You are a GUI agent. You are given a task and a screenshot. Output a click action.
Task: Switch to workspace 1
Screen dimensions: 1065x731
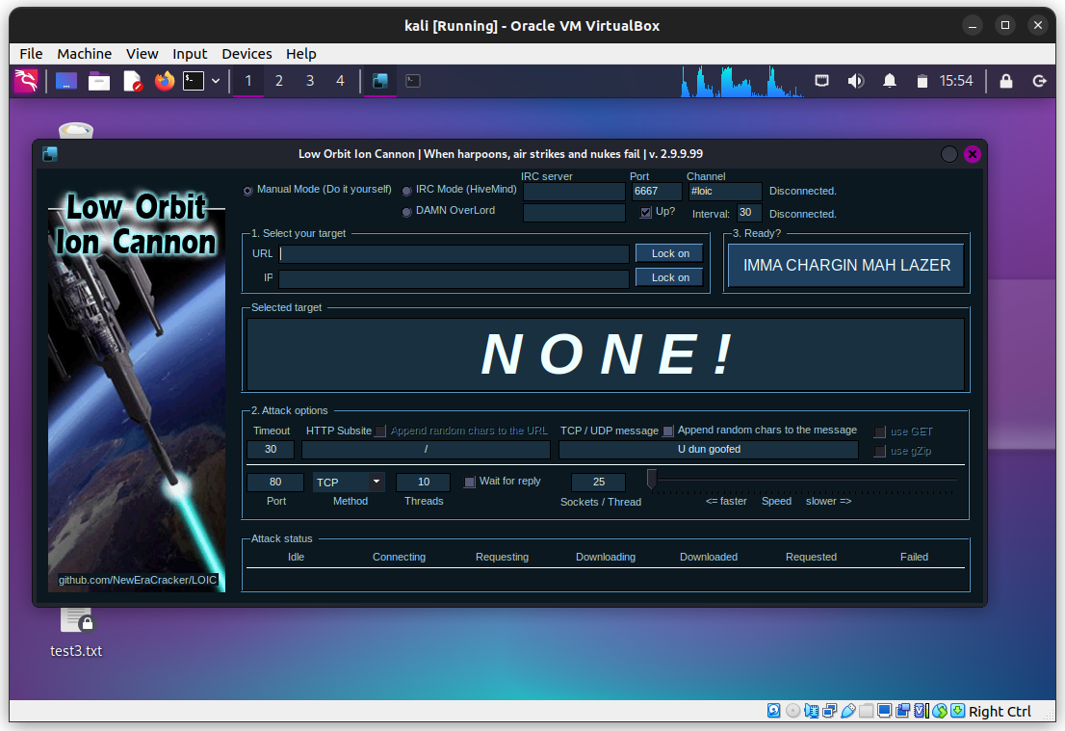(x=247, y=82)
